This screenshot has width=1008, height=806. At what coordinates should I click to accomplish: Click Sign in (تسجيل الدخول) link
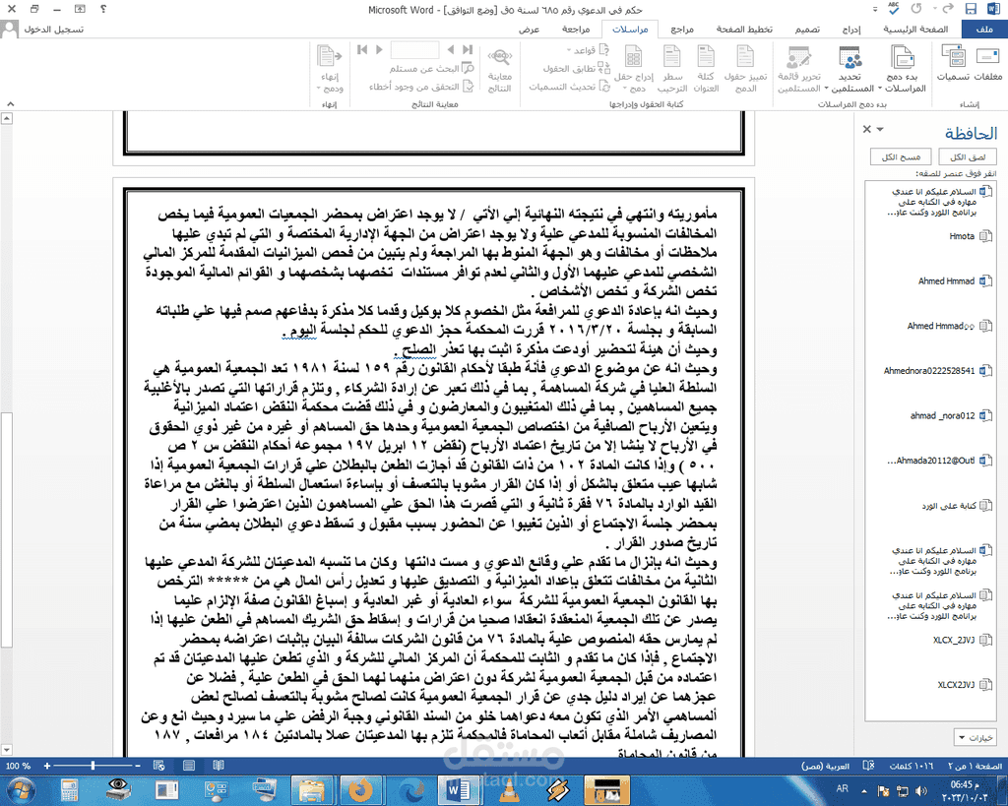53,30
